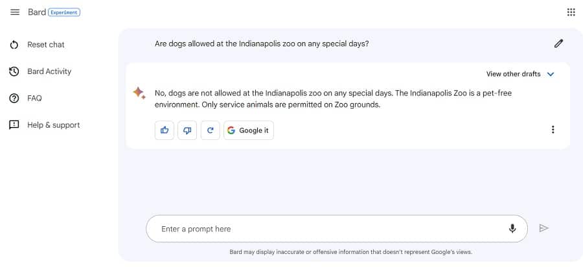Expand the View other drafts chevron
583x267 pixels.
point(551,74)
